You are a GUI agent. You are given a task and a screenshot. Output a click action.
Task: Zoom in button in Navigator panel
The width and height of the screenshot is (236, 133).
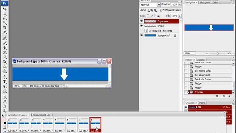click(229, 53)
